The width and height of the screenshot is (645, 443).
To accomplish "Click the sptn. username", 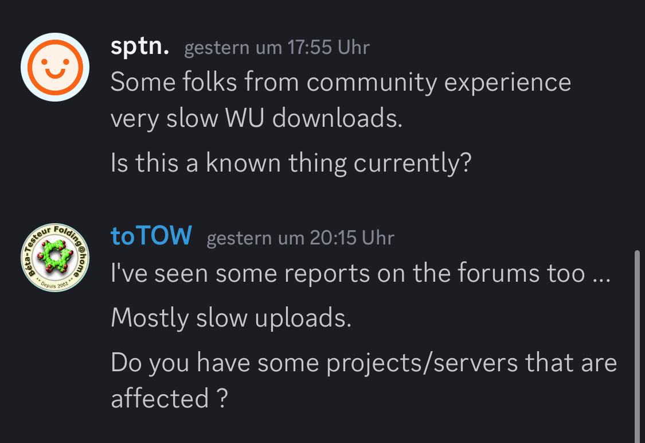I will (x=140, y=46).
